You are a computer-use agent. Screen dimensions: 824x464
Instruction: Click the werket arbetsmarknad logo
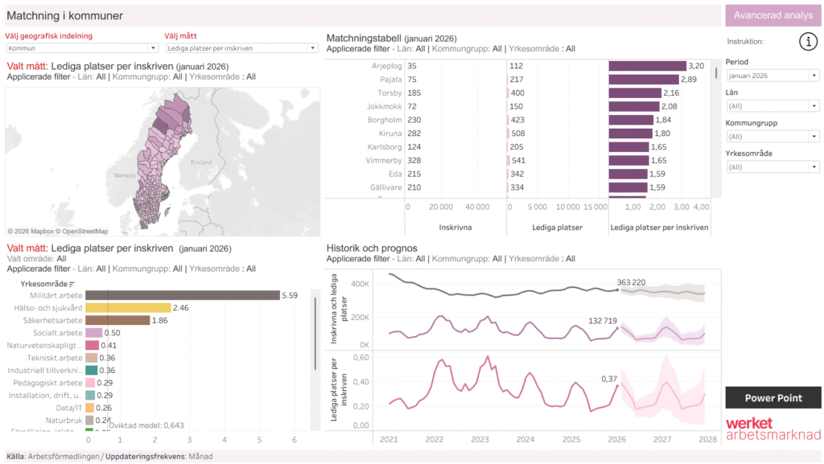(x=772, y=429)
